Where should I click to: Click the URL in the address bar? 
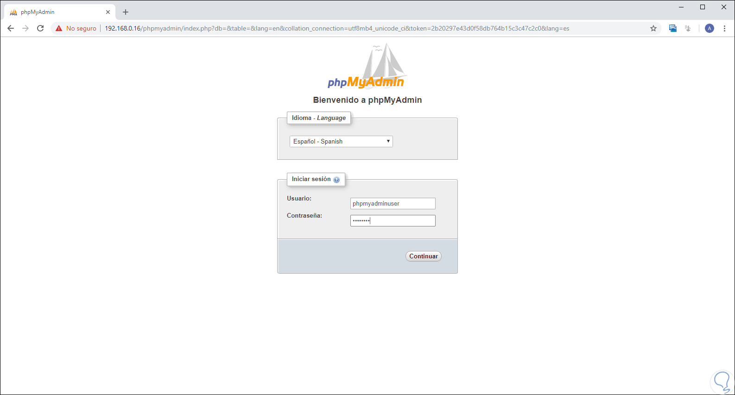pos(337,28)
